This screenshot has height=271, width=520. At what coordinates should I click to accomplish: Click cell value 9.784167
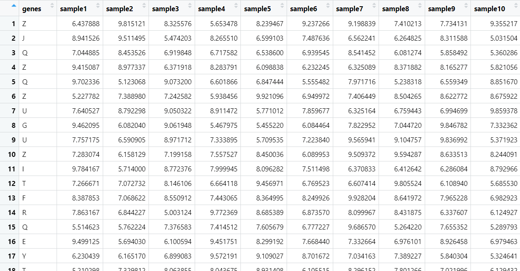[86, 169]
